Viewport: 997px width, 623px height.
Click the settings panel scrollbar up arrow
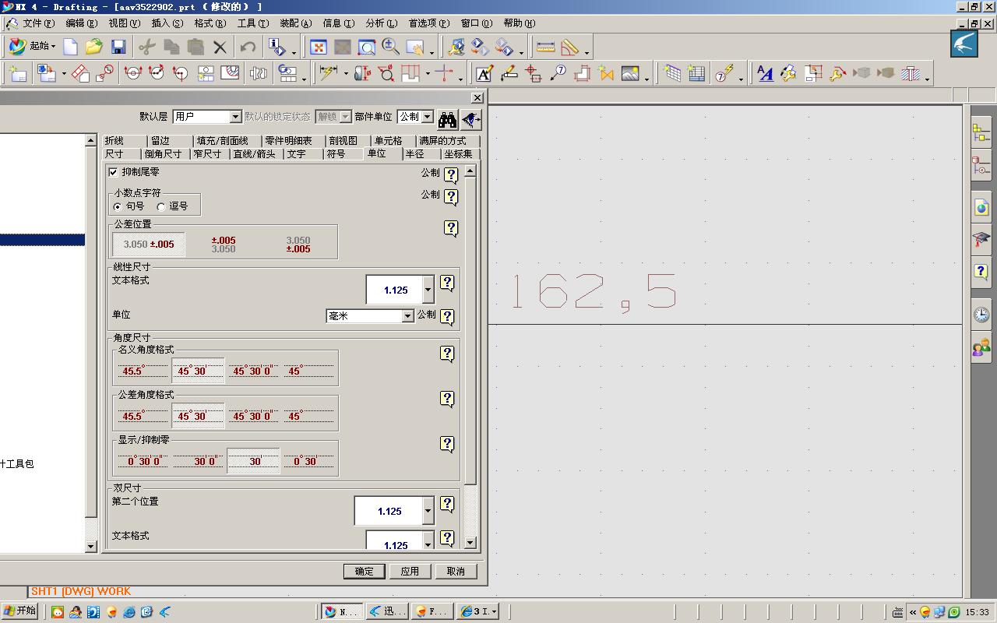470,171
